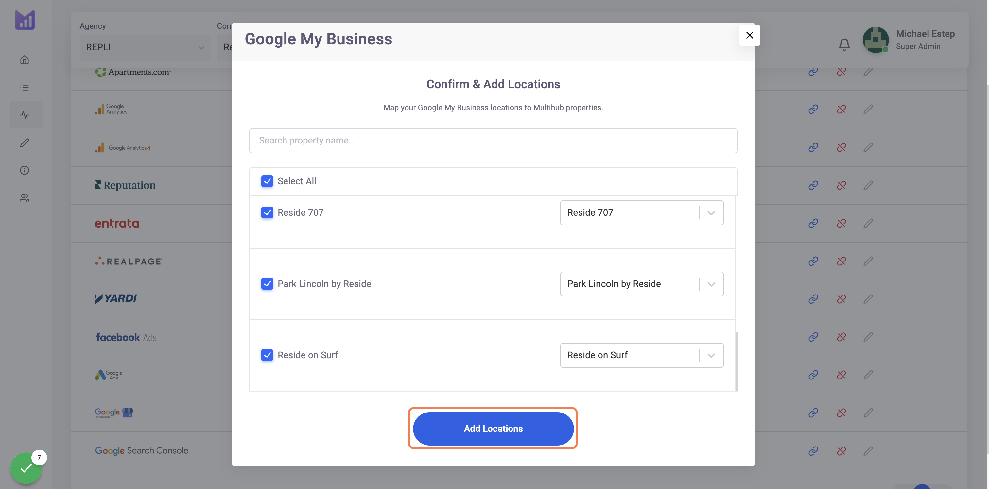Click the Google Analytics 4 logo
The image size is (989, 489).
(122, 148)
